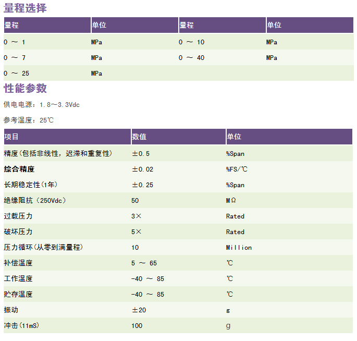
Task: Click the 性能参数 section heading
Action: pyautogui.click(x=25, y=88)
